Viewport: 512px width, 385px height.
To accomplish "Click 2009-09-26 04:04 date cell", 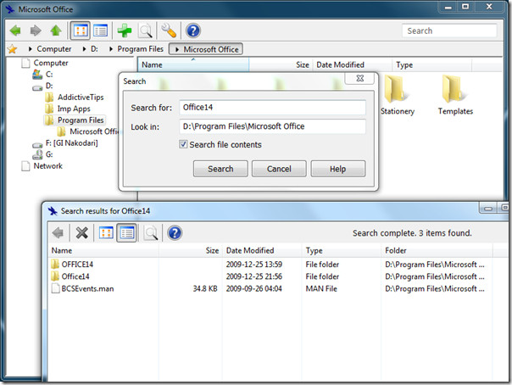I will coord(253,288).
